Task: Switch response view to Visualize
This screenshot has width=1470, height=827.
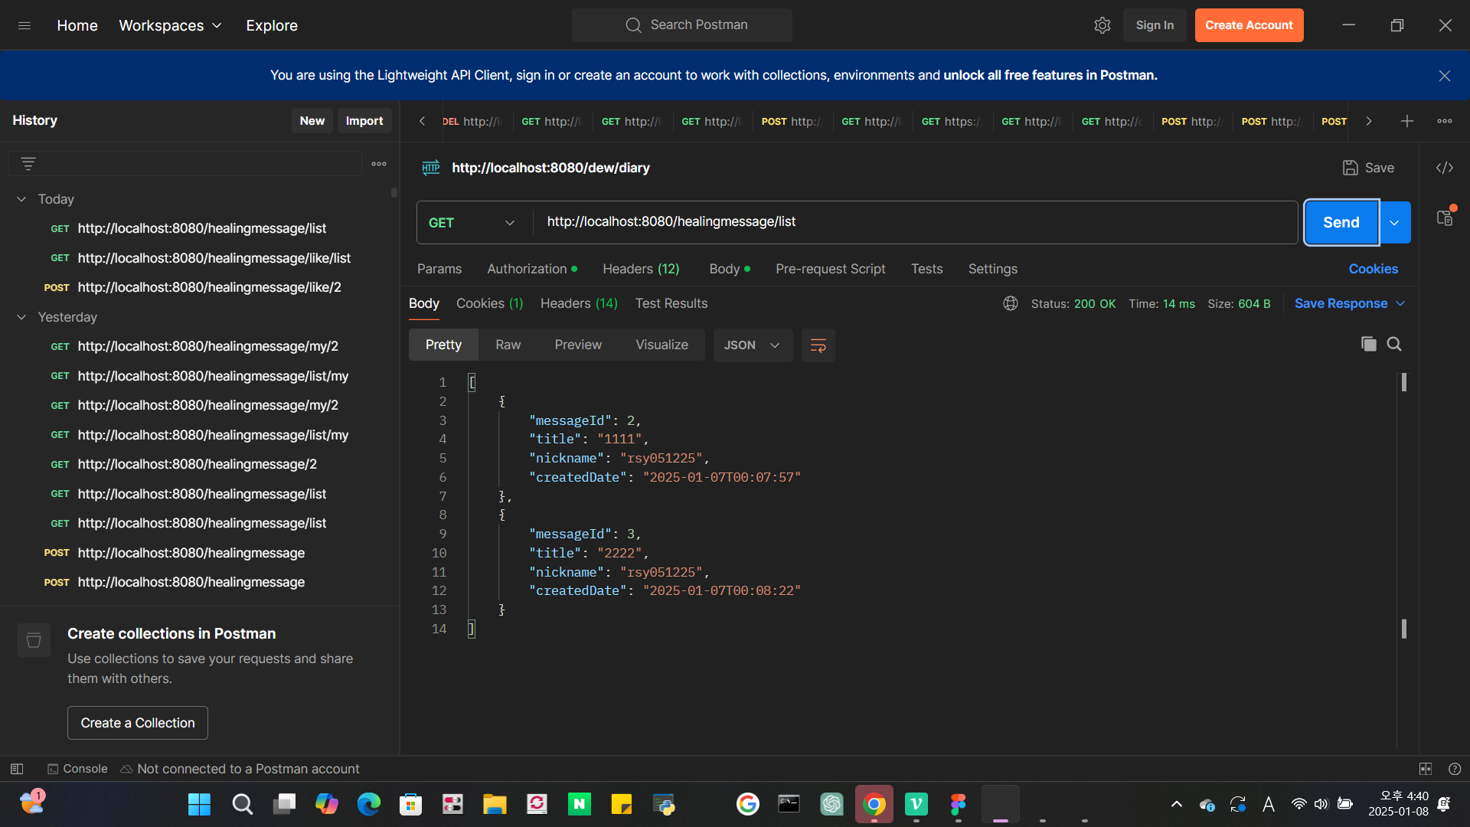Action: 661,345
